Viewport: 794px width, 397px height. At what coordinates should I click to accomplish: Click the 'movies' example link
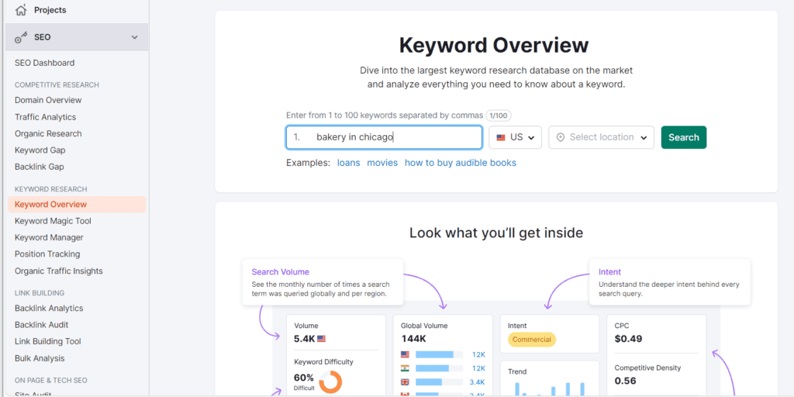(382, 163)
